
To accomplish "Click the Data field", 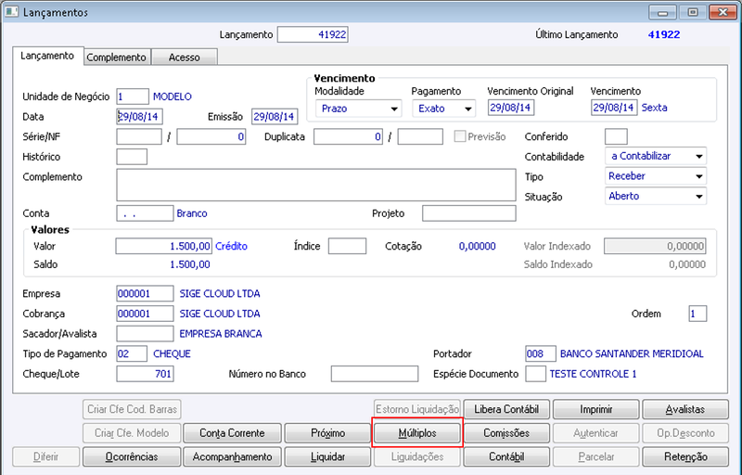I will (x=140, y=116).
